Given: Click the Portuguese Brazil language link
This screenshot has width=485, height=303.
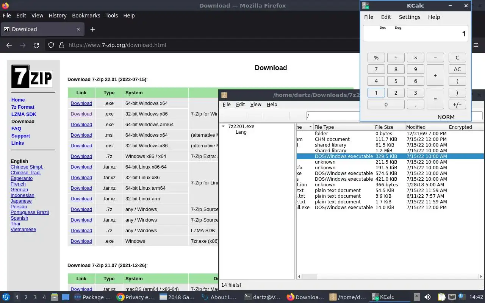Looking at the screenshot, I should pos(30,212).
